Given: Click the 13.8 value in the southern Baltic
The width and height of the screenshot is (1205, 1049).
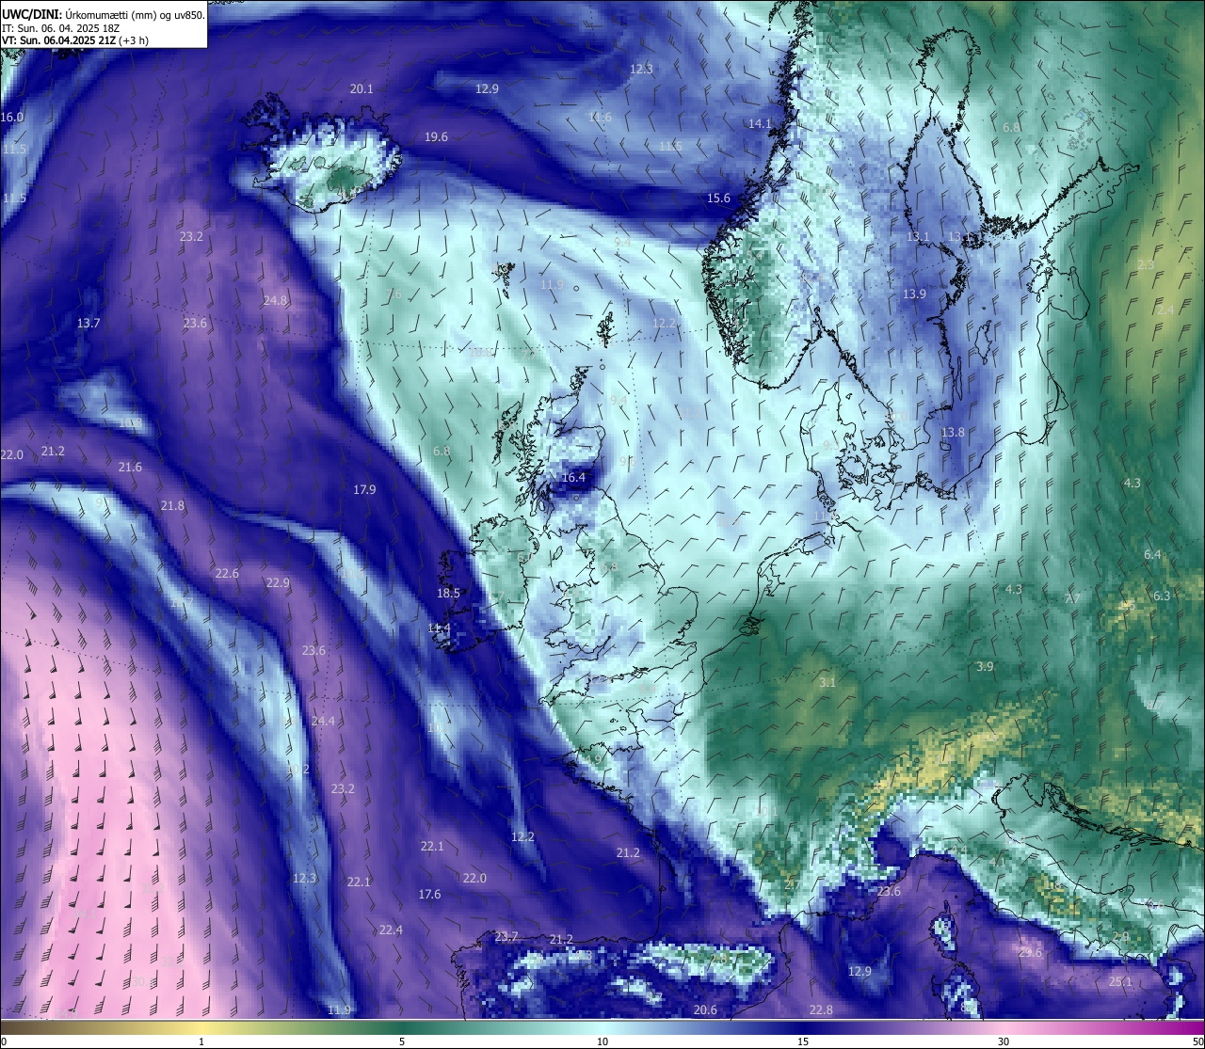Looking at the screenshot, I should pyautogui.click(x=953, y=433).
